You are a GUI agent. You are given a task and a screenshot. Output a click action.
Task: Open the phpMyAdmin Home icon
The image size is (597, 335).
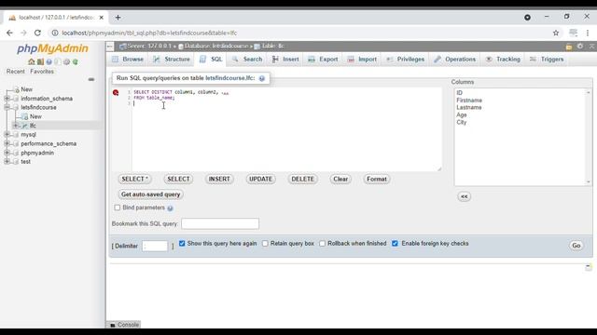pos(32,61)
